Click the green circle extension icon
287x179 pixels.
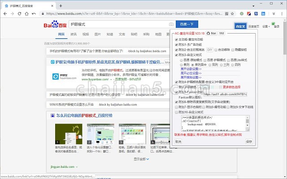click(242, 14)
